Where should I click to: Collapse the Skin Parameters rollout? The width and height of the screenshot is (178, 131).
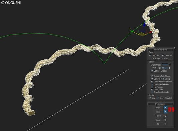(x=160, y=50)
